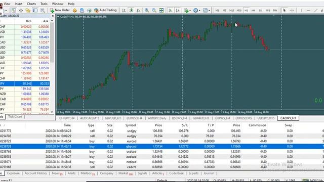
Task: Select the horizontal line drawing tool
Action: (x=308, y=10)
